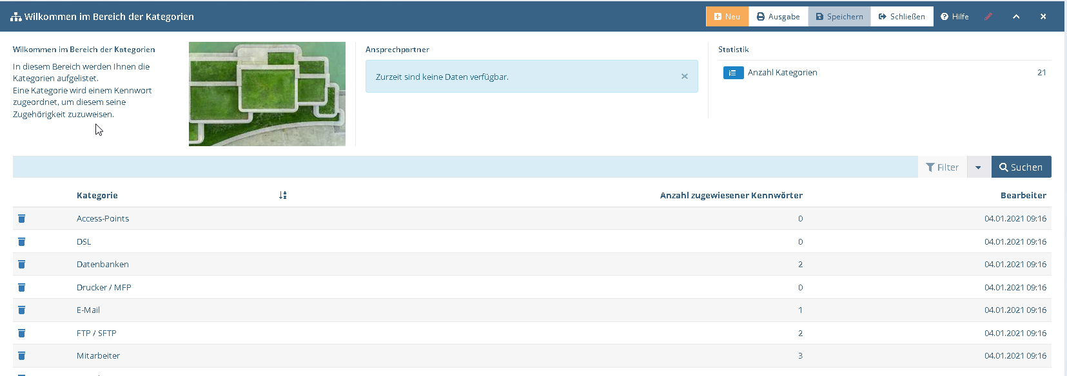The width and height of the screenshot is (1067, 376).
Task: Remove the Datenbanken category using trash icon
Action: pyautogui.click(x=21, y=265)
